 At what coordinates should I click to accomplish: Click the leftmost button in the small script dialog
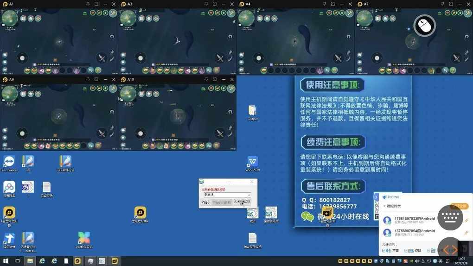[206, 203]
